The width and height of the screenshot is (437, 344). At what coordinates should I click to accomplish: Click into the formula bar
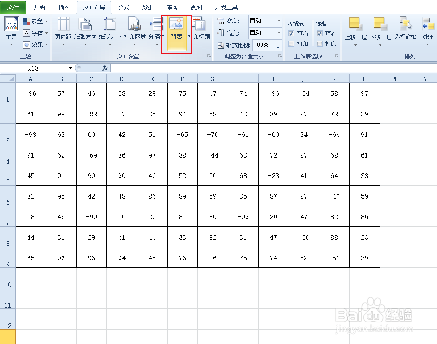[x=273, y=68]
